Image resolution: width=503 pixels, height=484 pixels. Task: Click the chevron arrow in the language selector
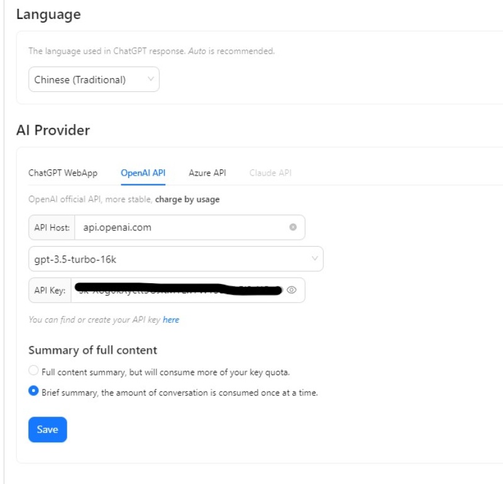pos(150,79)
